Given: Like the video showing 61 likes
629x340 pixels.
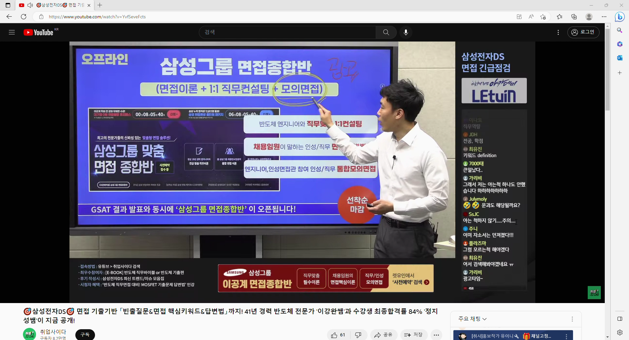Looking at the screenshot, I should pyautogui.click(x=338, y=335).
